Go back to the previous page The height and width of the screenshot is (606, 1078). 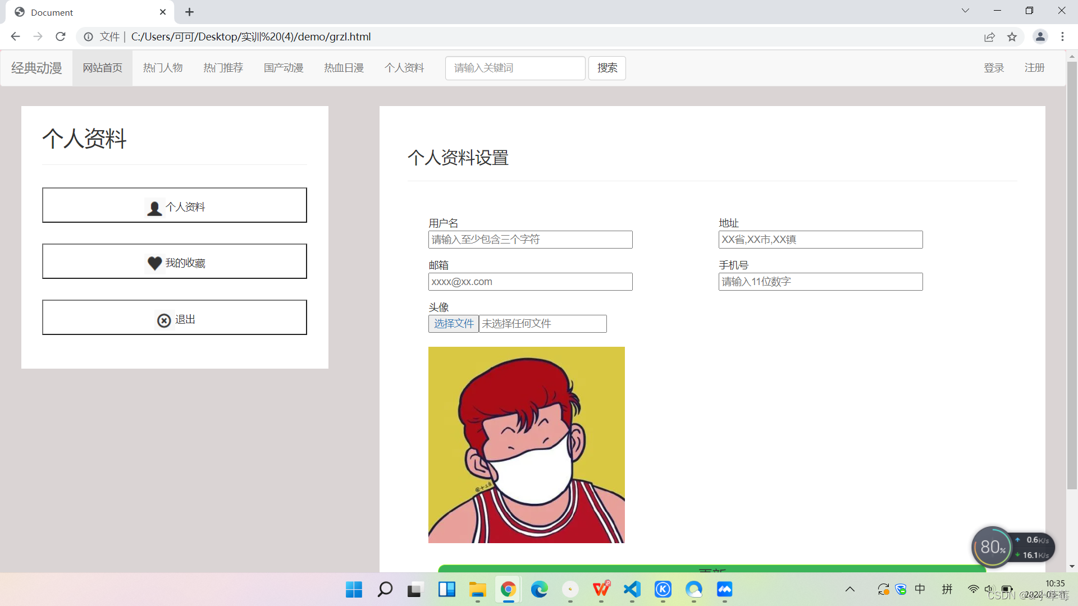pyautogui.click(x=15, y=36)
